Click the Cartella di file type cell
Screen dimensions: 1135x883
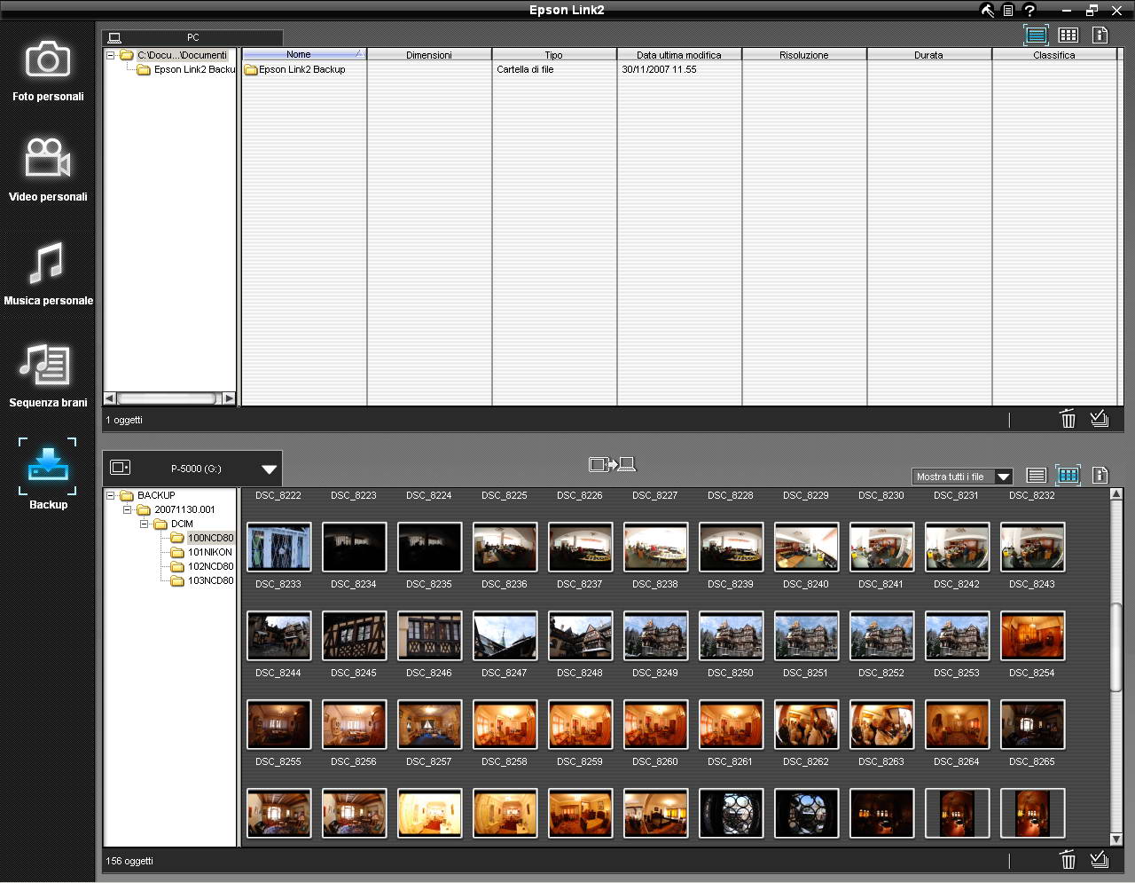click(x=525, y=69)
